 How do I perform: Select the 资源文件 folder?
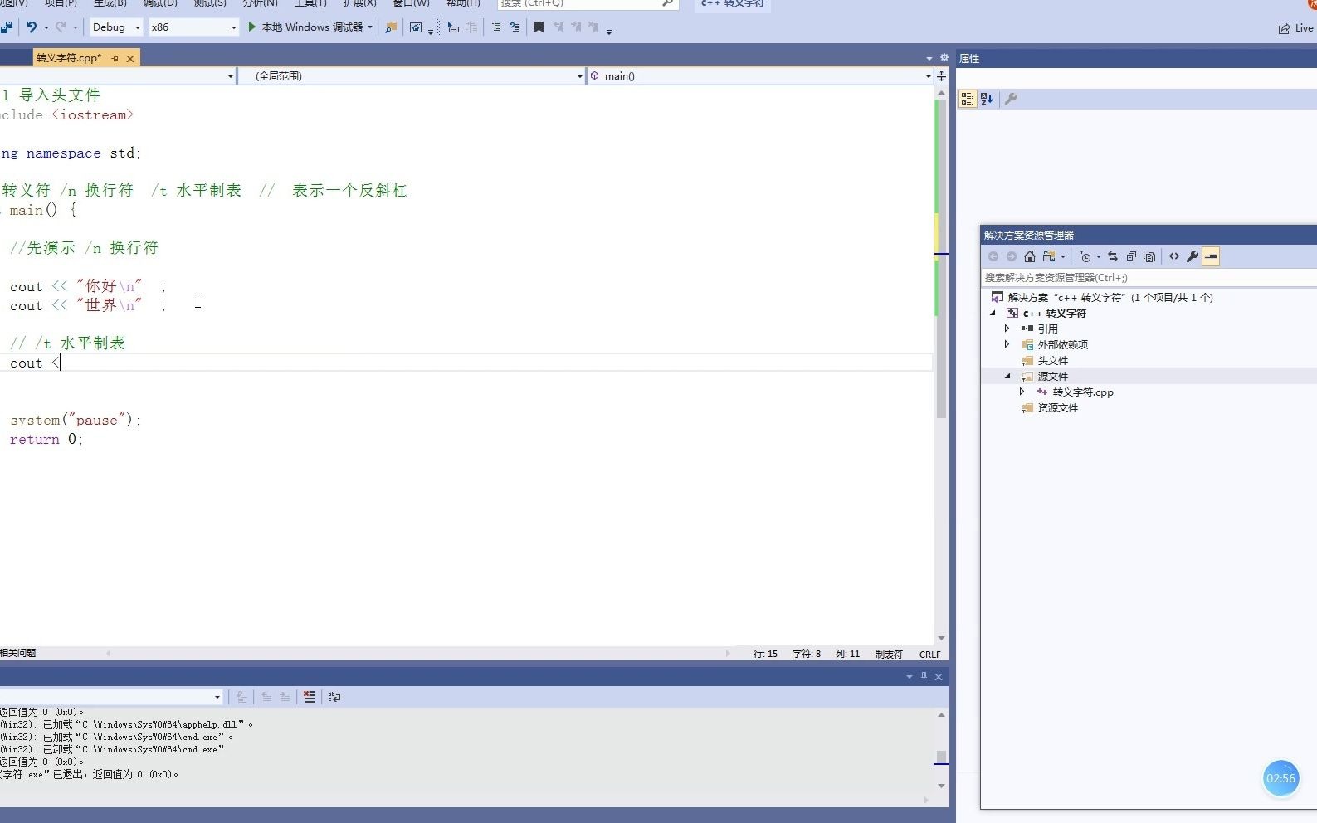[1057, 408]
